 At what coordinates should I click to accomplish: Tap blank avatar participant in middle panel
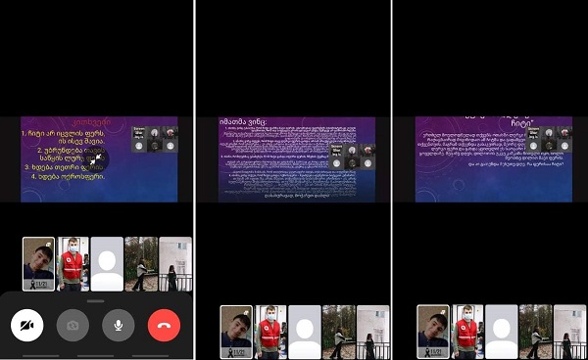point(305,333)
